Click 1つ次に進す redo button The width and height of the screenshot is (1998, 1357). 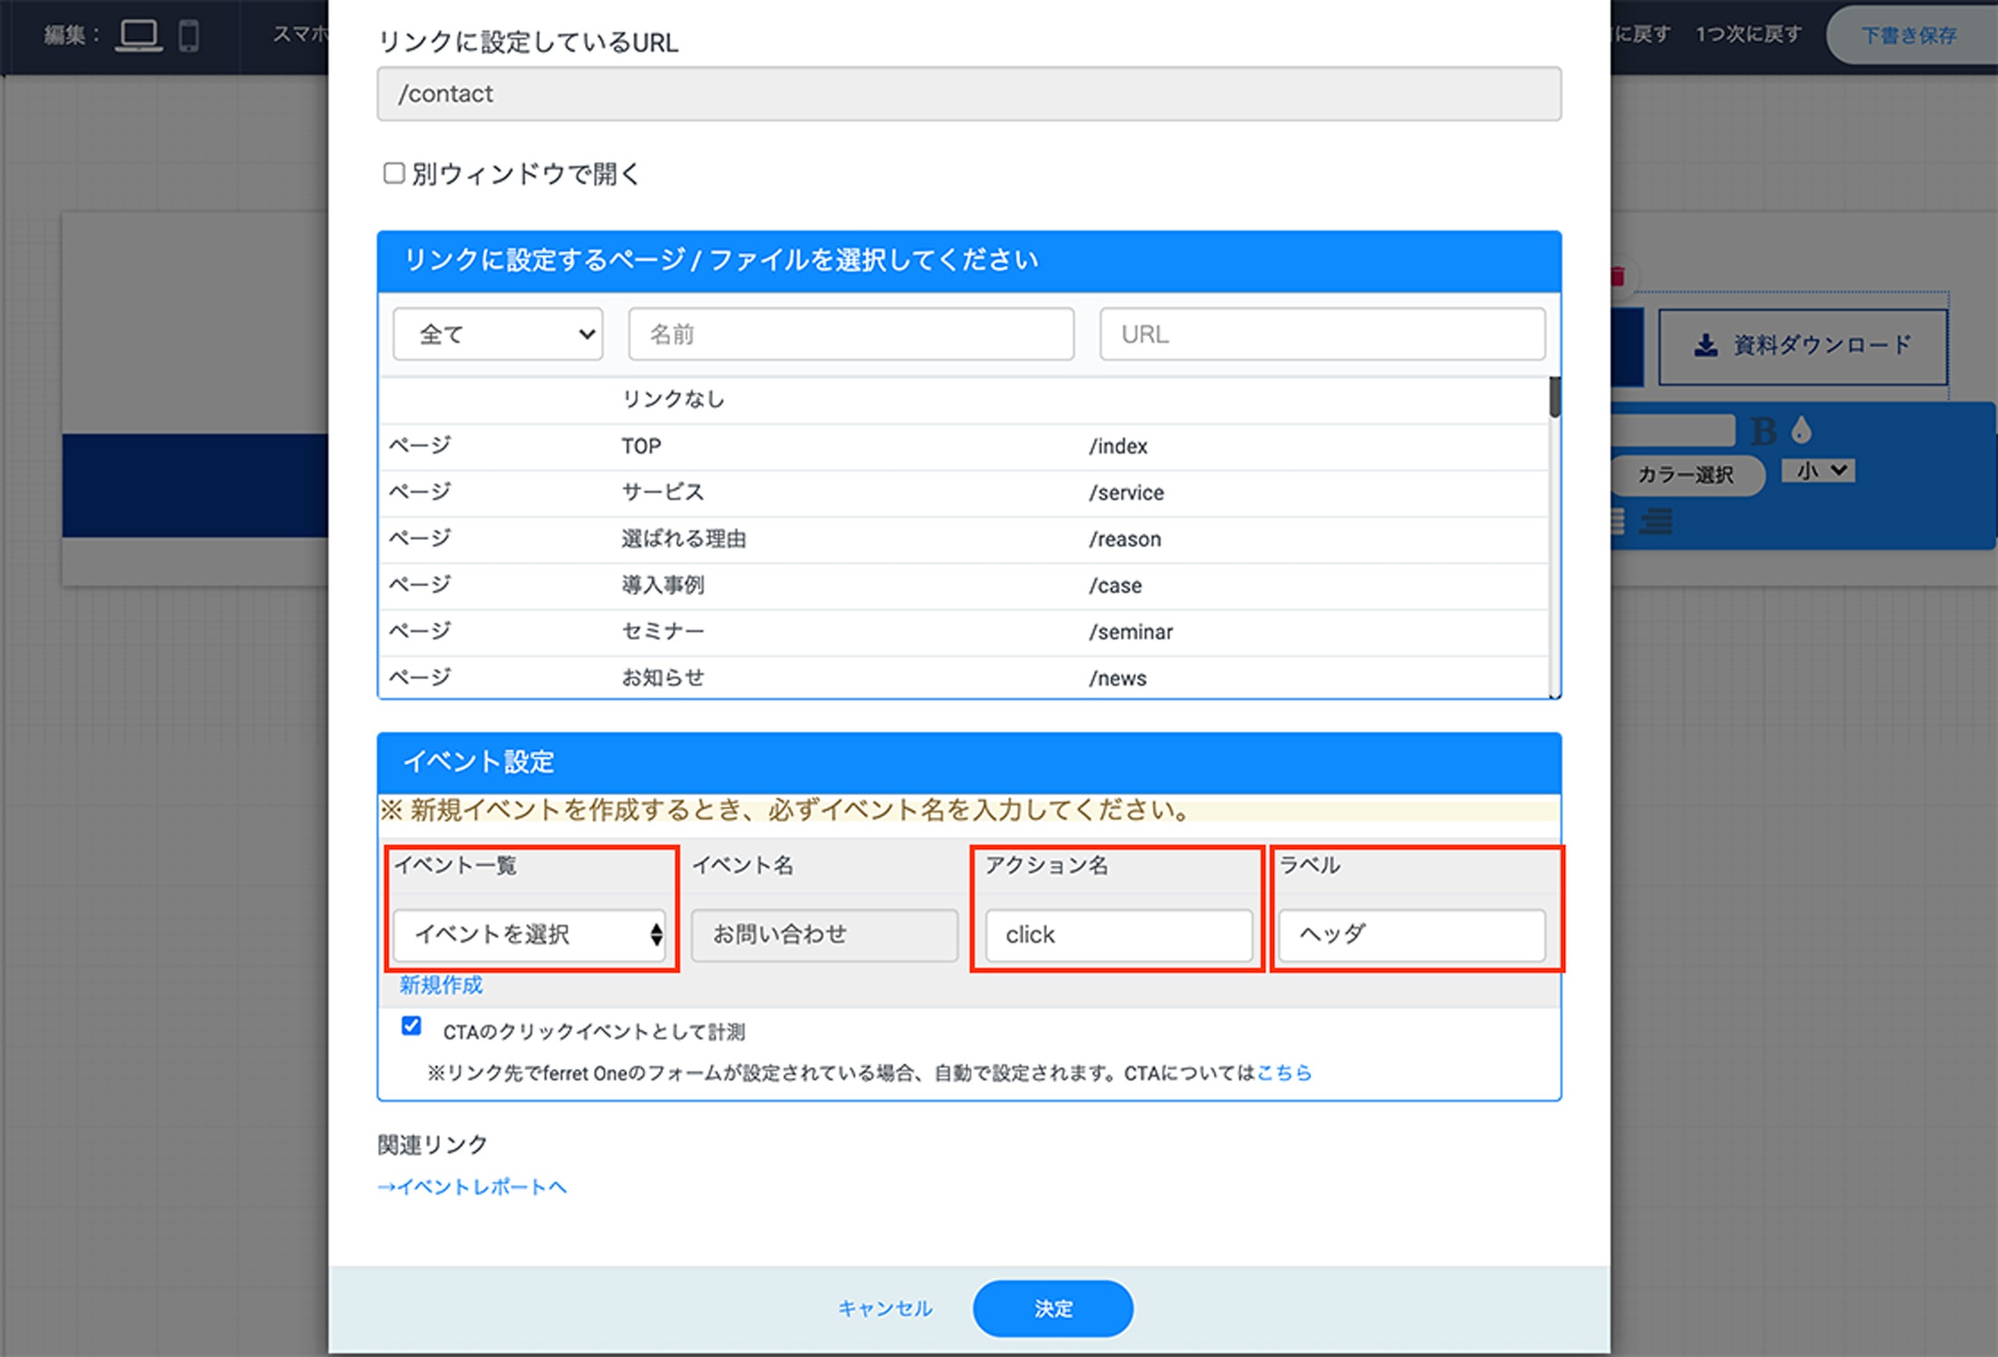[x=1748, y=35]
